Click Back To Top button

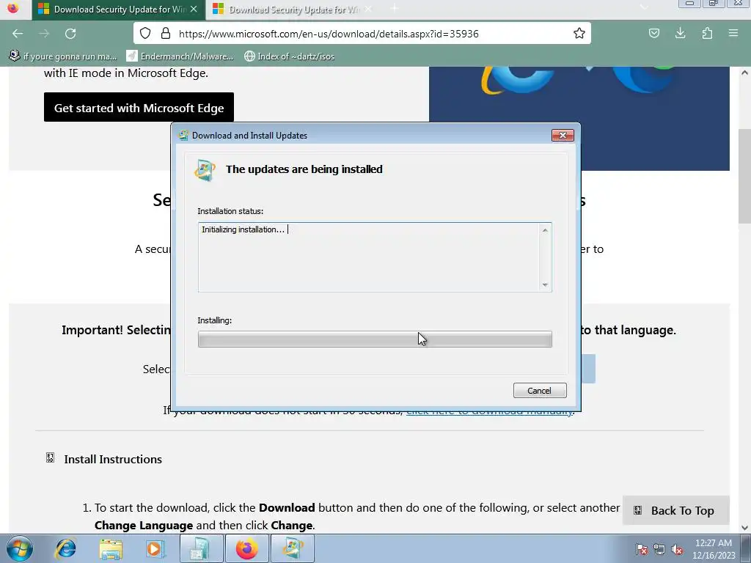pyautogui.click(x=675, y=510)
